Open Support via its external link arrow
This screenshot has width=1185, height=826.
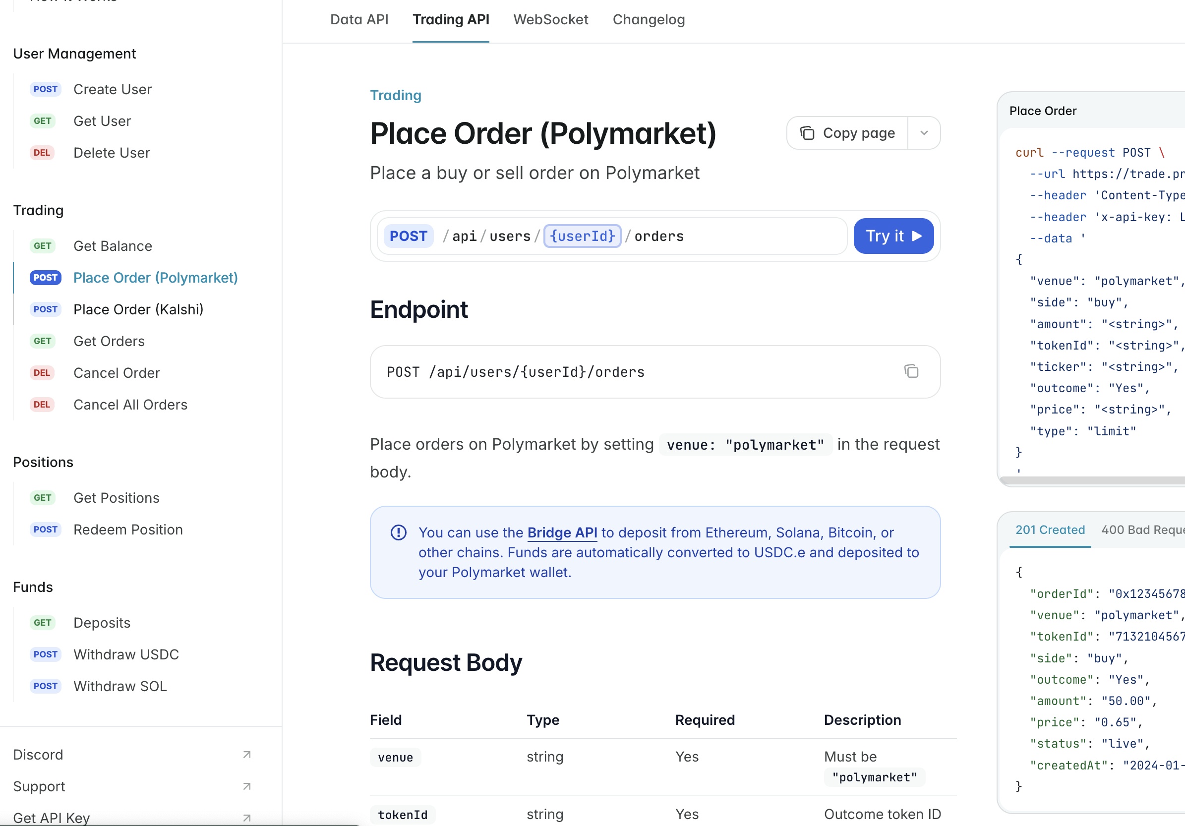(x=246, y=786)
